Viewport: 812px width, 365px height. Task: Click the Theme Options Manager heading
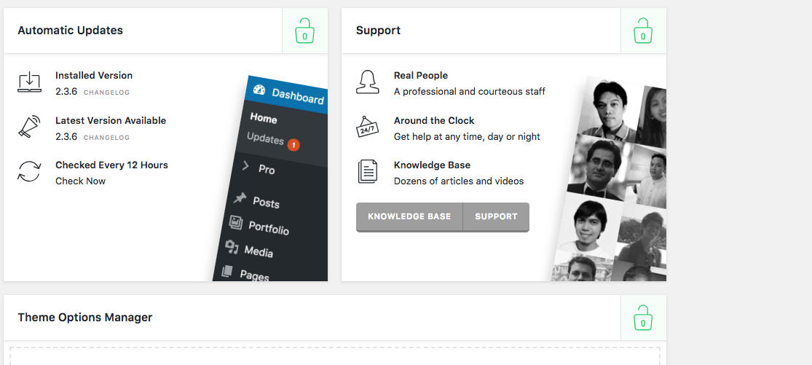coord(84,317)
